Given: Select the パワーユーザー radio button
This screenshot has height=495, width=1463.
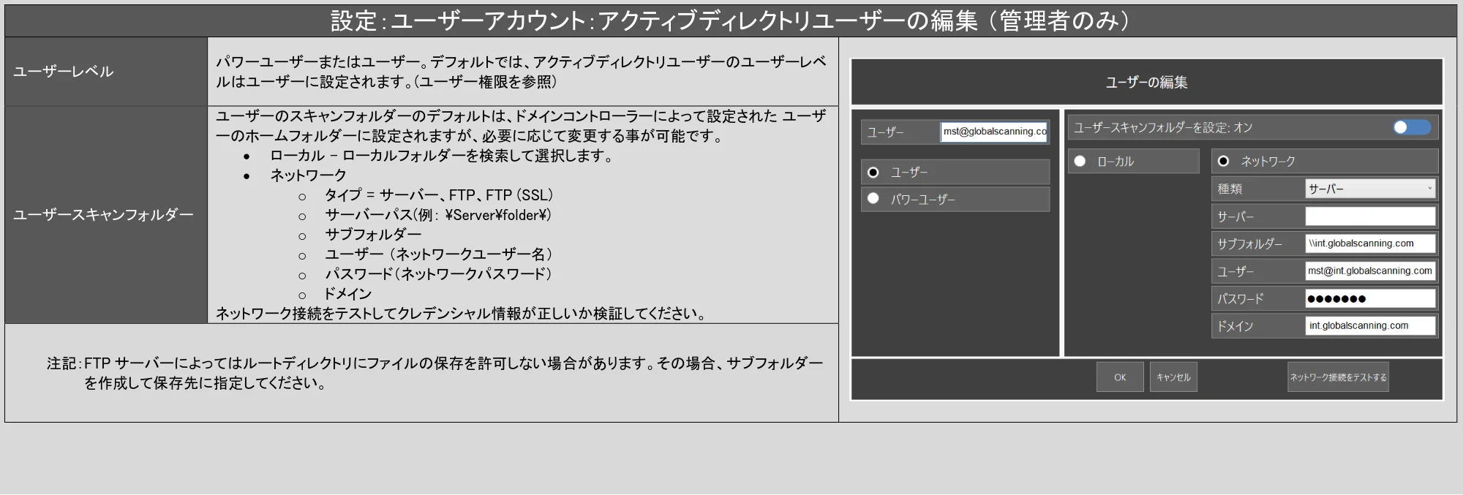Looking at the screenshot, I should (873, 198).
